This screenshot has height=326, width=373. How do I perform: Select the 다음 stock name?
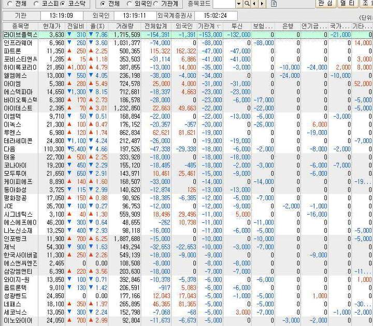point(9,149)
